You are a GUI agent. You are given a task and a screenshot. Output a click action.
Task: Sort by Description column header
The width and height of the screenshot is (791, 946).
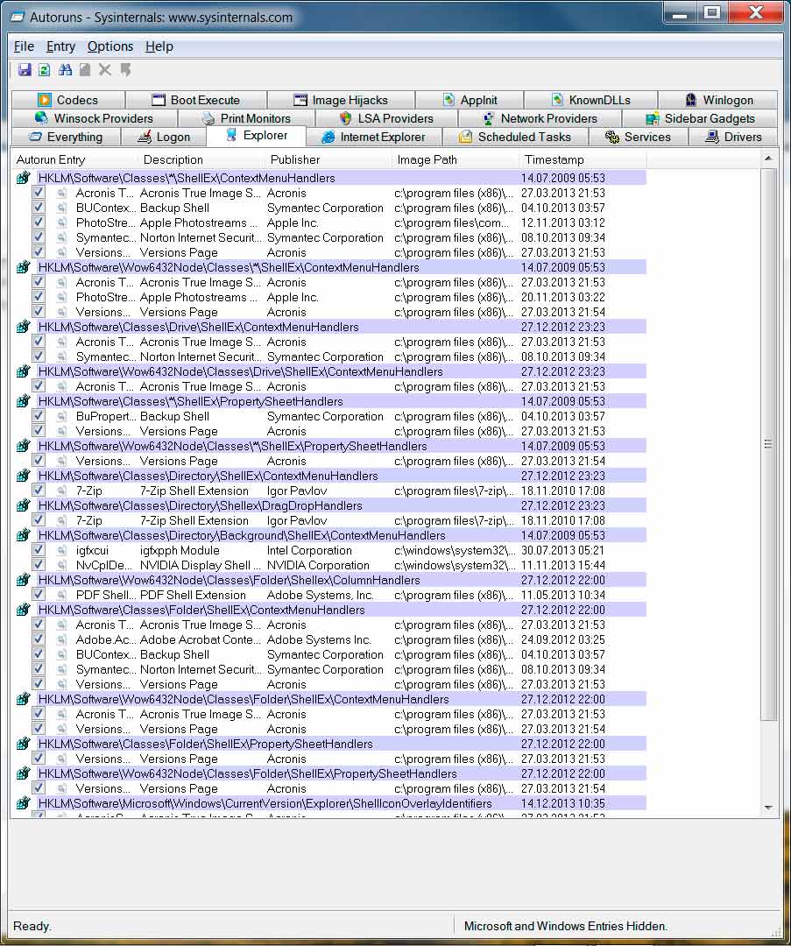tap(201, 160)
